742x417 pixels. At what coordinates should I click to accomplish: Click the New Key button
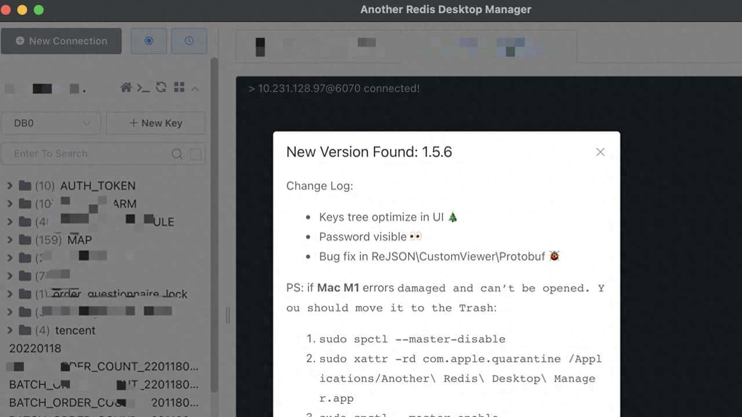click(x=155, y=123)
